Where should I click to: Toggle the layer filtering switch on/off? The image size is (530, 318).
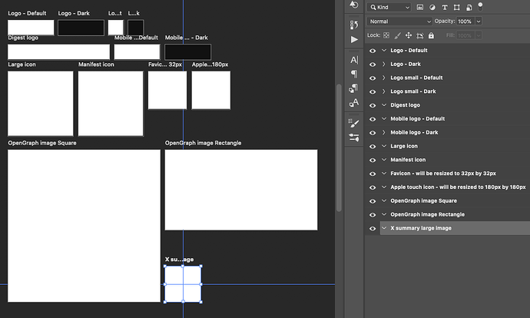[480, 6]
